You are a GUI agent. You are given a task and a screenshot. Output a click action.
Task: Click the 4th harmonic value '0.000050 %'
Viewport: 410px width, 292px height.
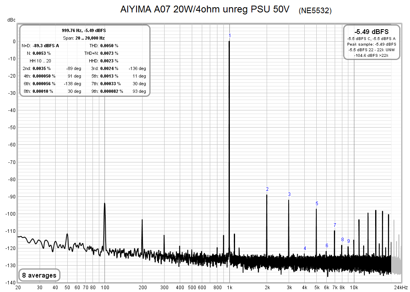pos(44,76)
